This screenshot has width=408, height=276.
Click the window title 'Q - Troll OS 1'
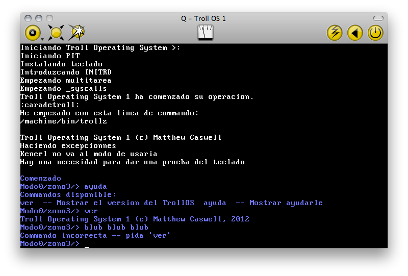click(x=203, y=18)
